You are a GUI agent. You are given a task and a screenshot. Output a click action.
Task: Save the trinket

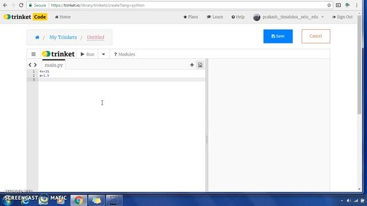[x=278, y=36]
